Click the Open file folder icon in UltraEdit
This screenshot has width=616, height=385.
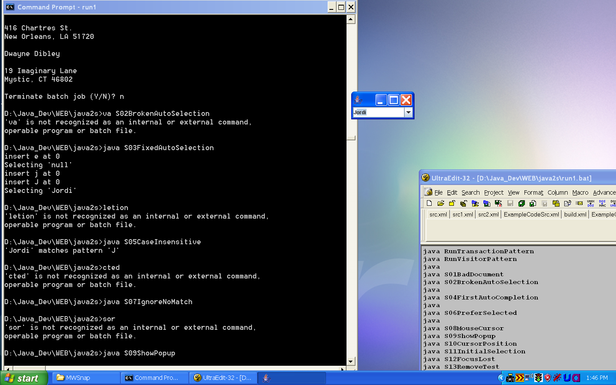pos(441,203)
